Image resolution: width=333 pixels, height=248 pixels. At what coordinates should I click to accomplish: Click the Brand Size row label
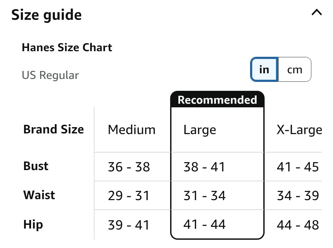click(54, 129)
